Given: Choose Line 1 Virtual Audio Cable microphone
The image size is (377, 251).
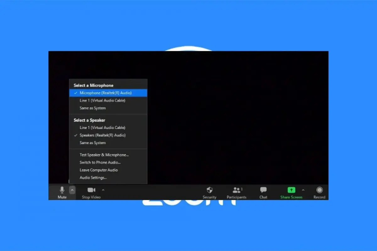Looking at the screenshot, I should (102, 100).
